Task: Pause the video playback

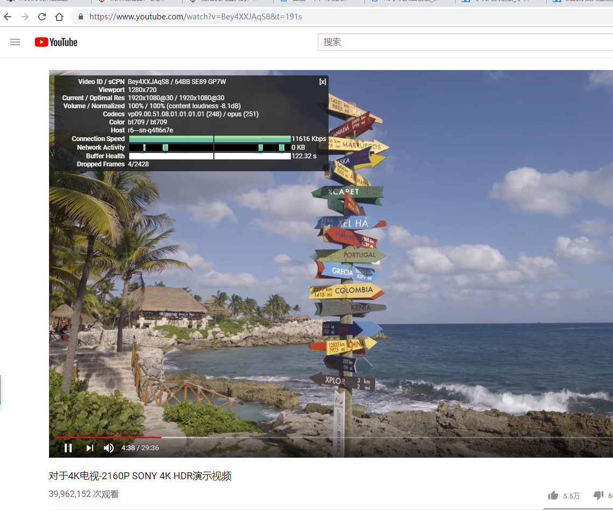Action: click(68, 448)
